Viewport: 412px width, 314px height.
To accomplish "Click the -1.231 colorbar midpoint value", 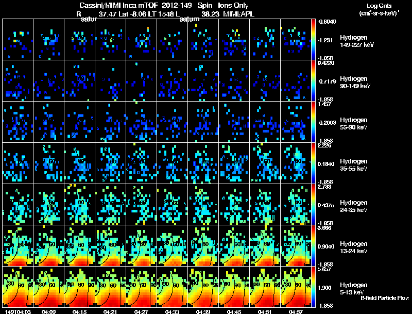I will pyautogui.click(x=325, y=40).
